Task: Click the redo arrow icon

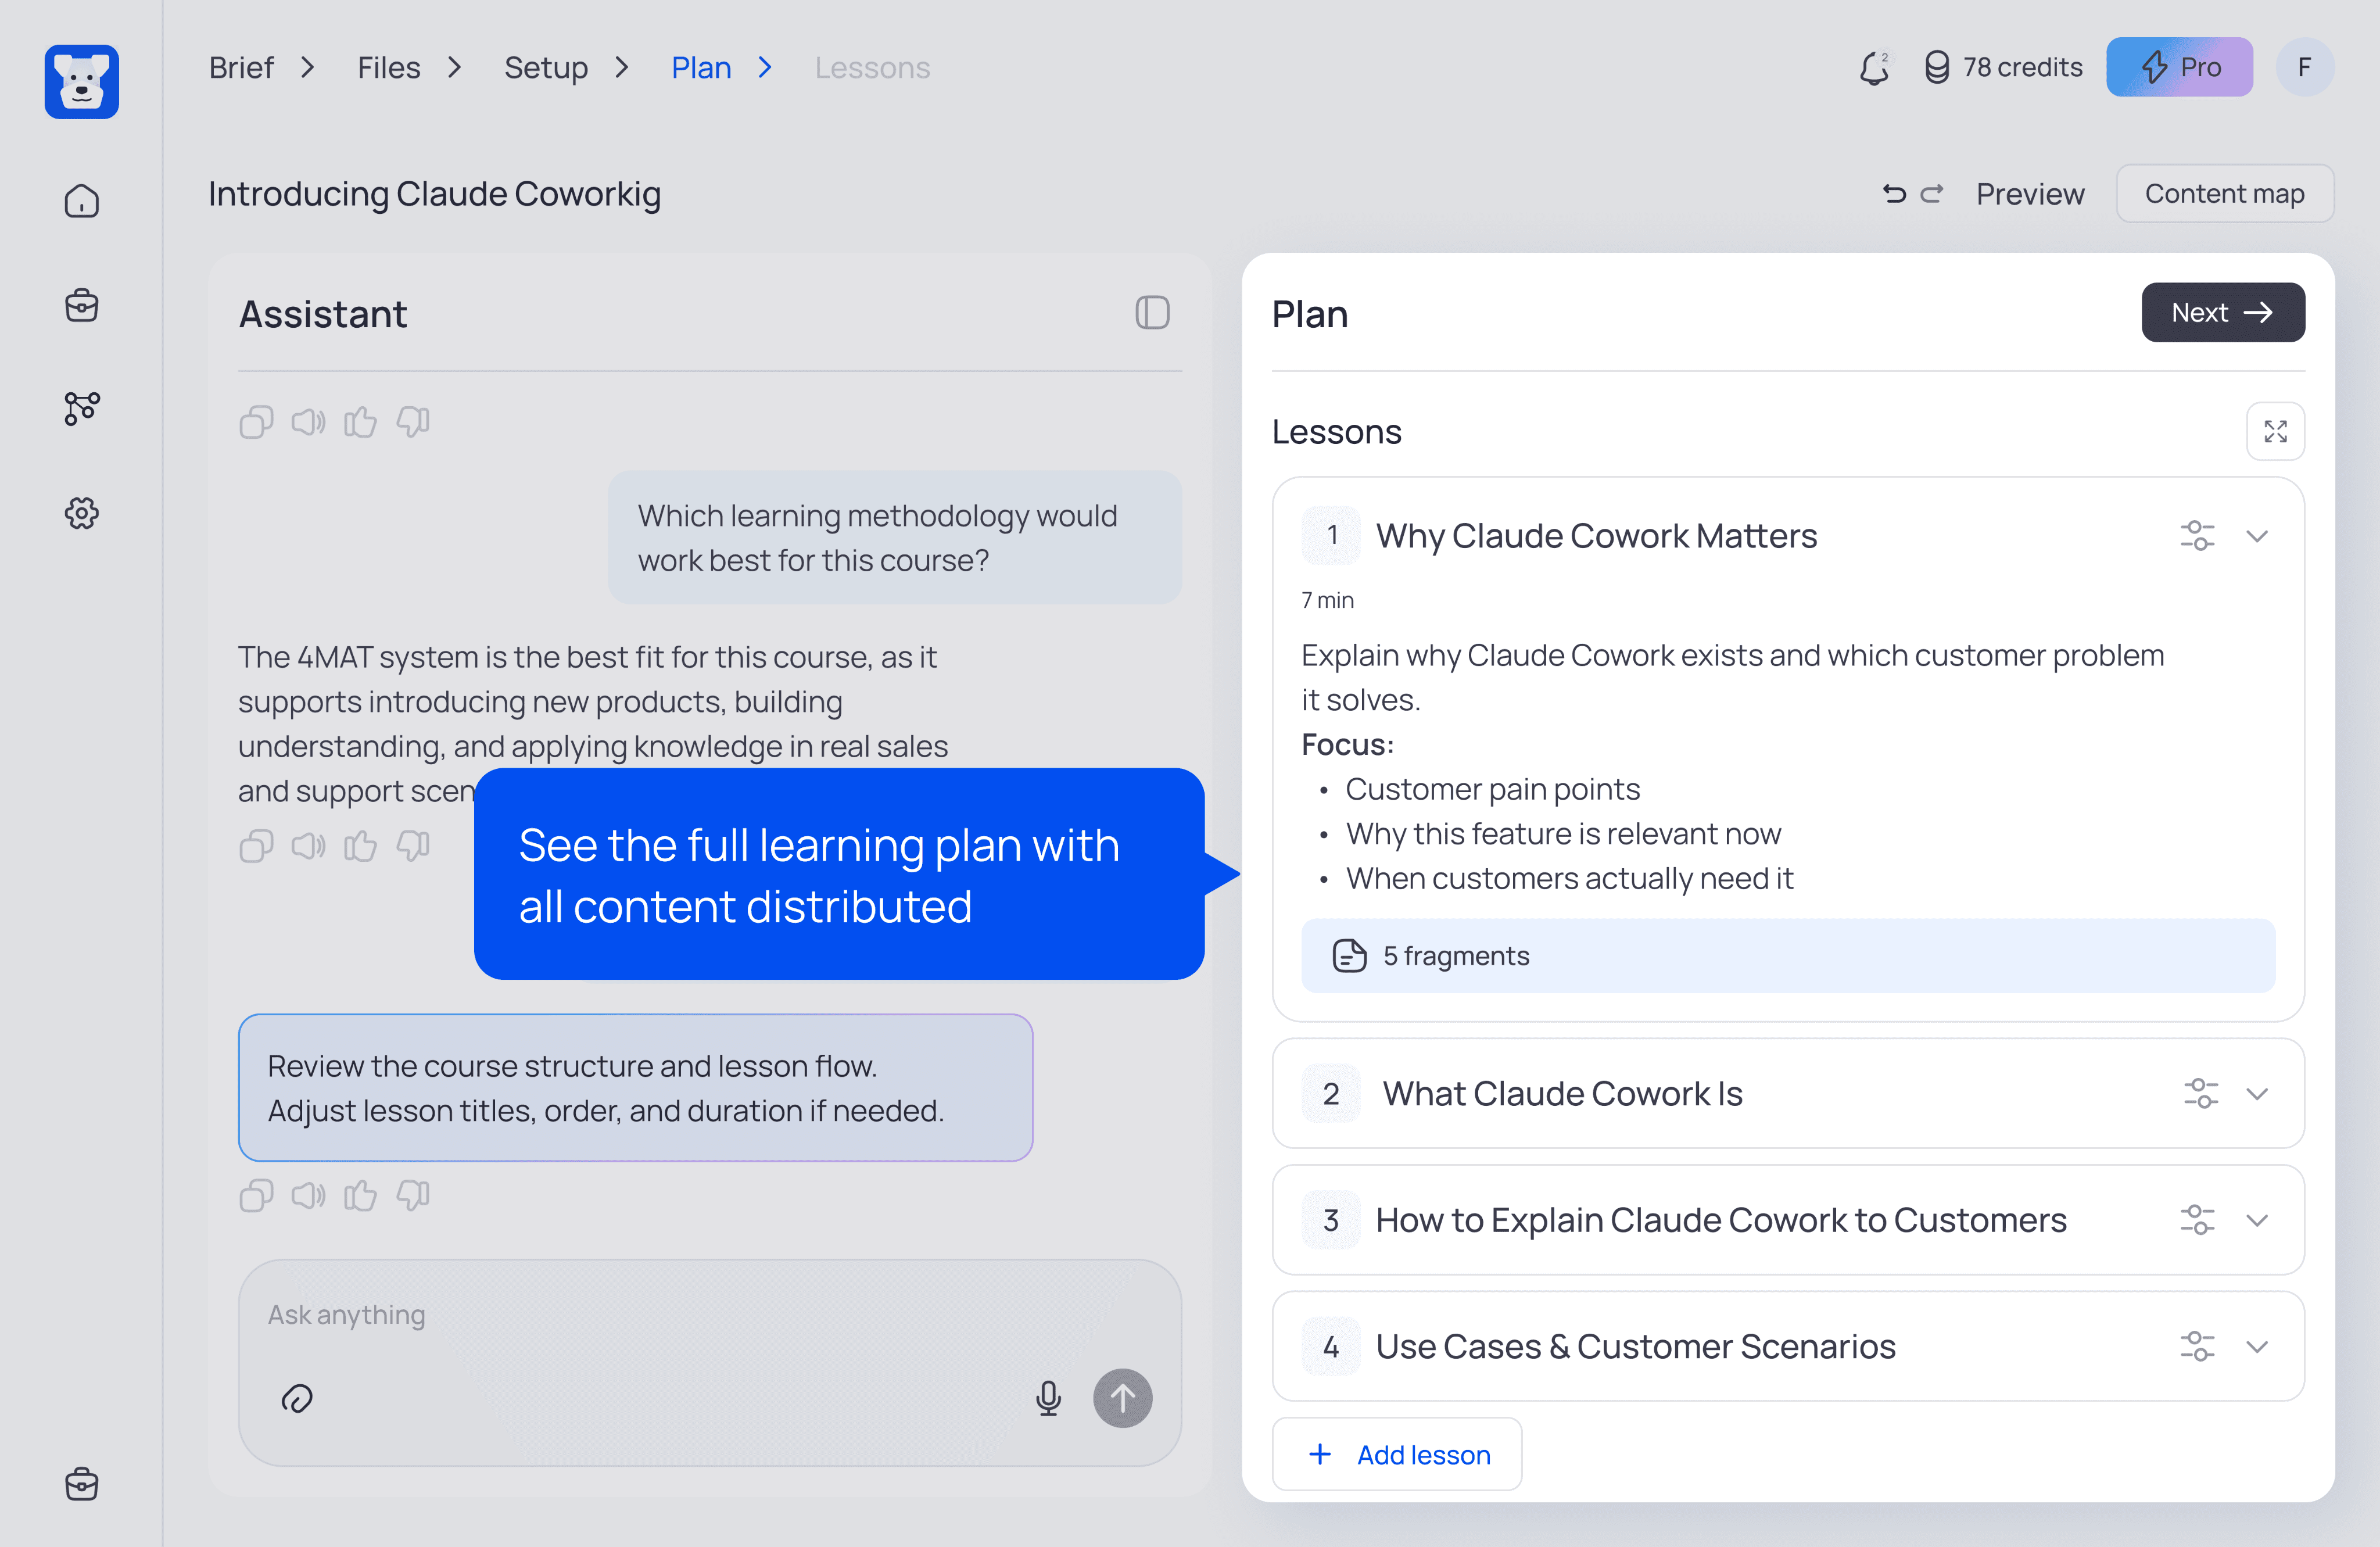Action: tap(1932, 194)
